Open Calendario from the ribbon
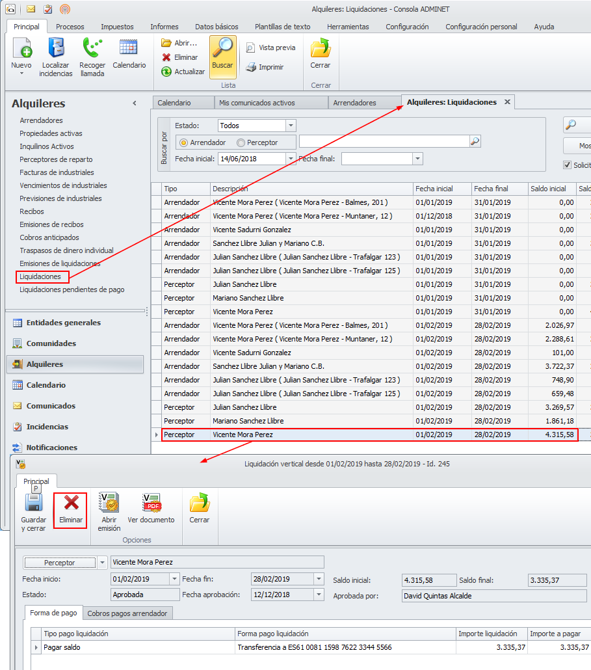Image resolution: width=591 pixels, height=670 pixels. [129, 53]
